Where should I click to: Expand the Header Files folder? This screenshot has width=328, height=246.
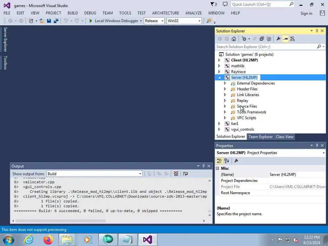coord(225,89)
